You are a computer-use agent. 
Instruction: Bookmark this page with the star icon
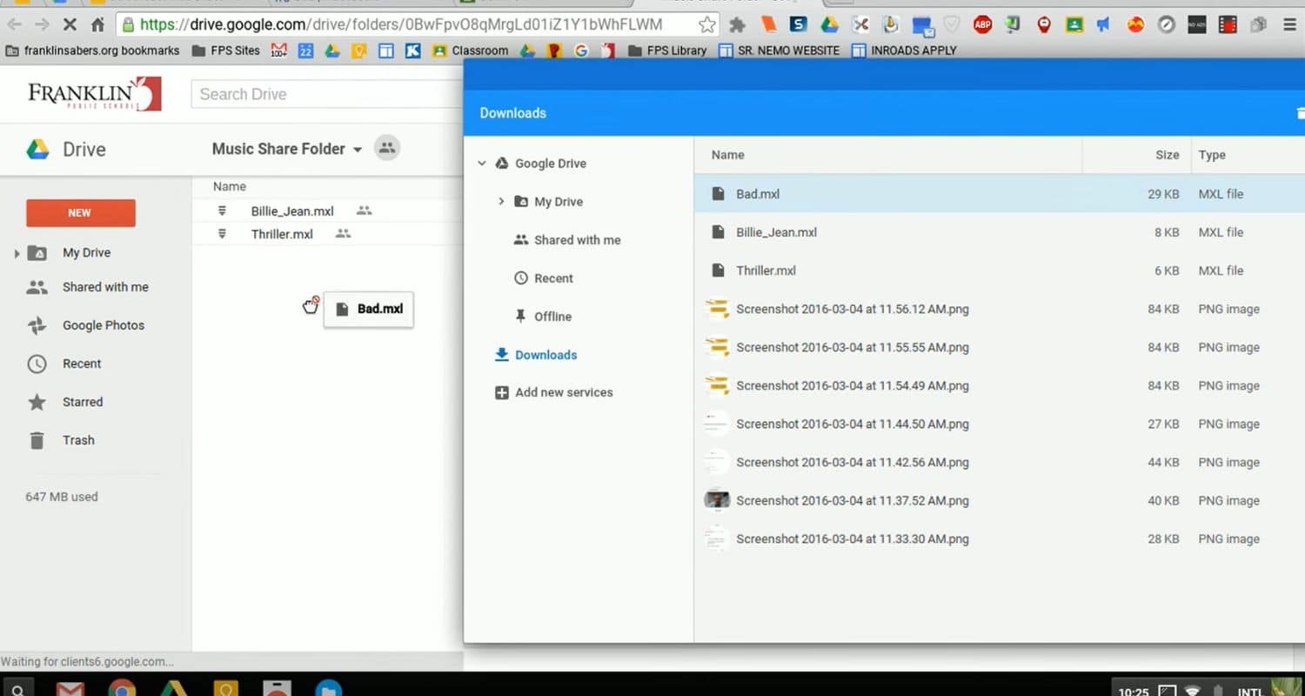[707, 24]
